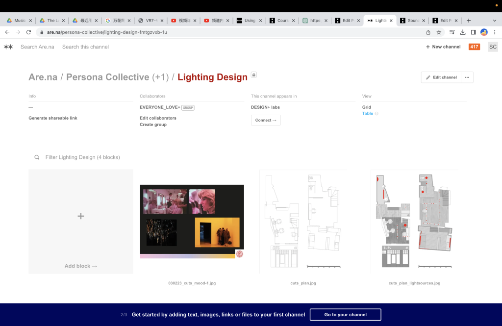Image resolution: width=502 pixels, height=326 pixels.
Task: Close the Music tab
Action: (x=30, y=21)
